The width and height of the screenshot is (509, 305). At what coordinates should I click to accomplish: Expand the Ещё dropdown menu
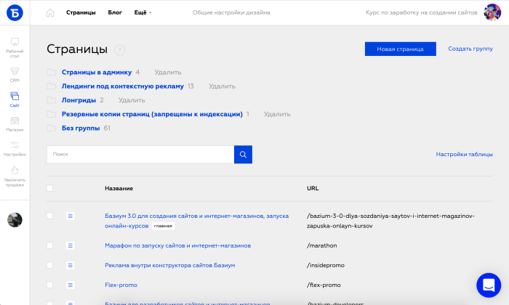[x=143, y=12]
